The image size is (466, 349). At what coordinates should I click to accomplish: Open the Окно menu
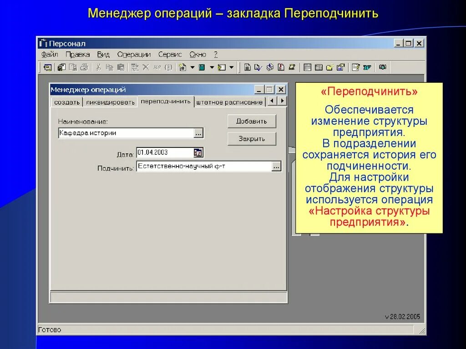click(198, 55)
